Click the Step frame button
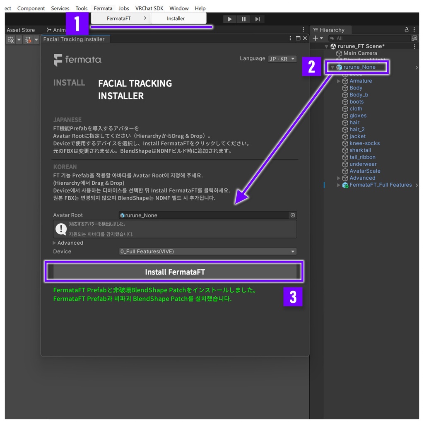 [x=258, y=19]
